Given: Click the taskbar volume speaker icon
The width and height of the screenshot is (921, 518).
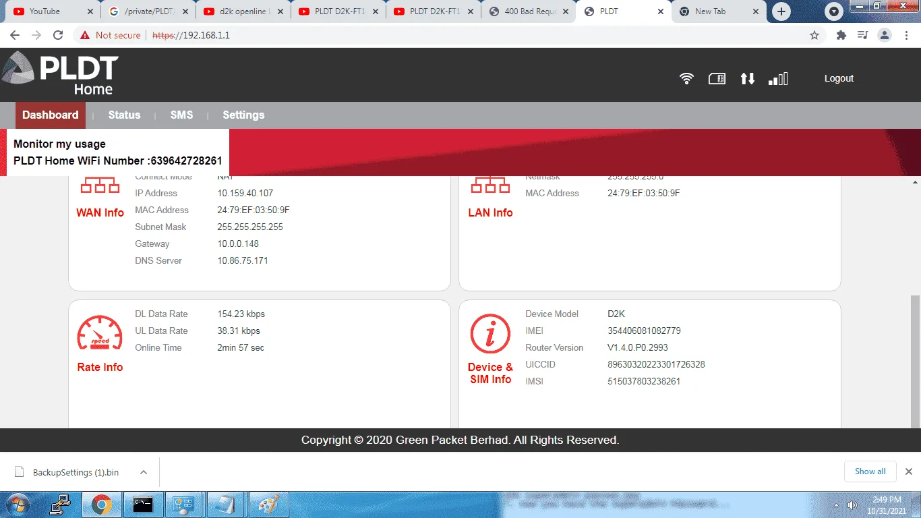Looking at the screenshot, I should [x=852, y=505].
